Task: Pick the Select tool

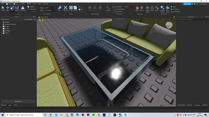Action: (x=3, y=8)
